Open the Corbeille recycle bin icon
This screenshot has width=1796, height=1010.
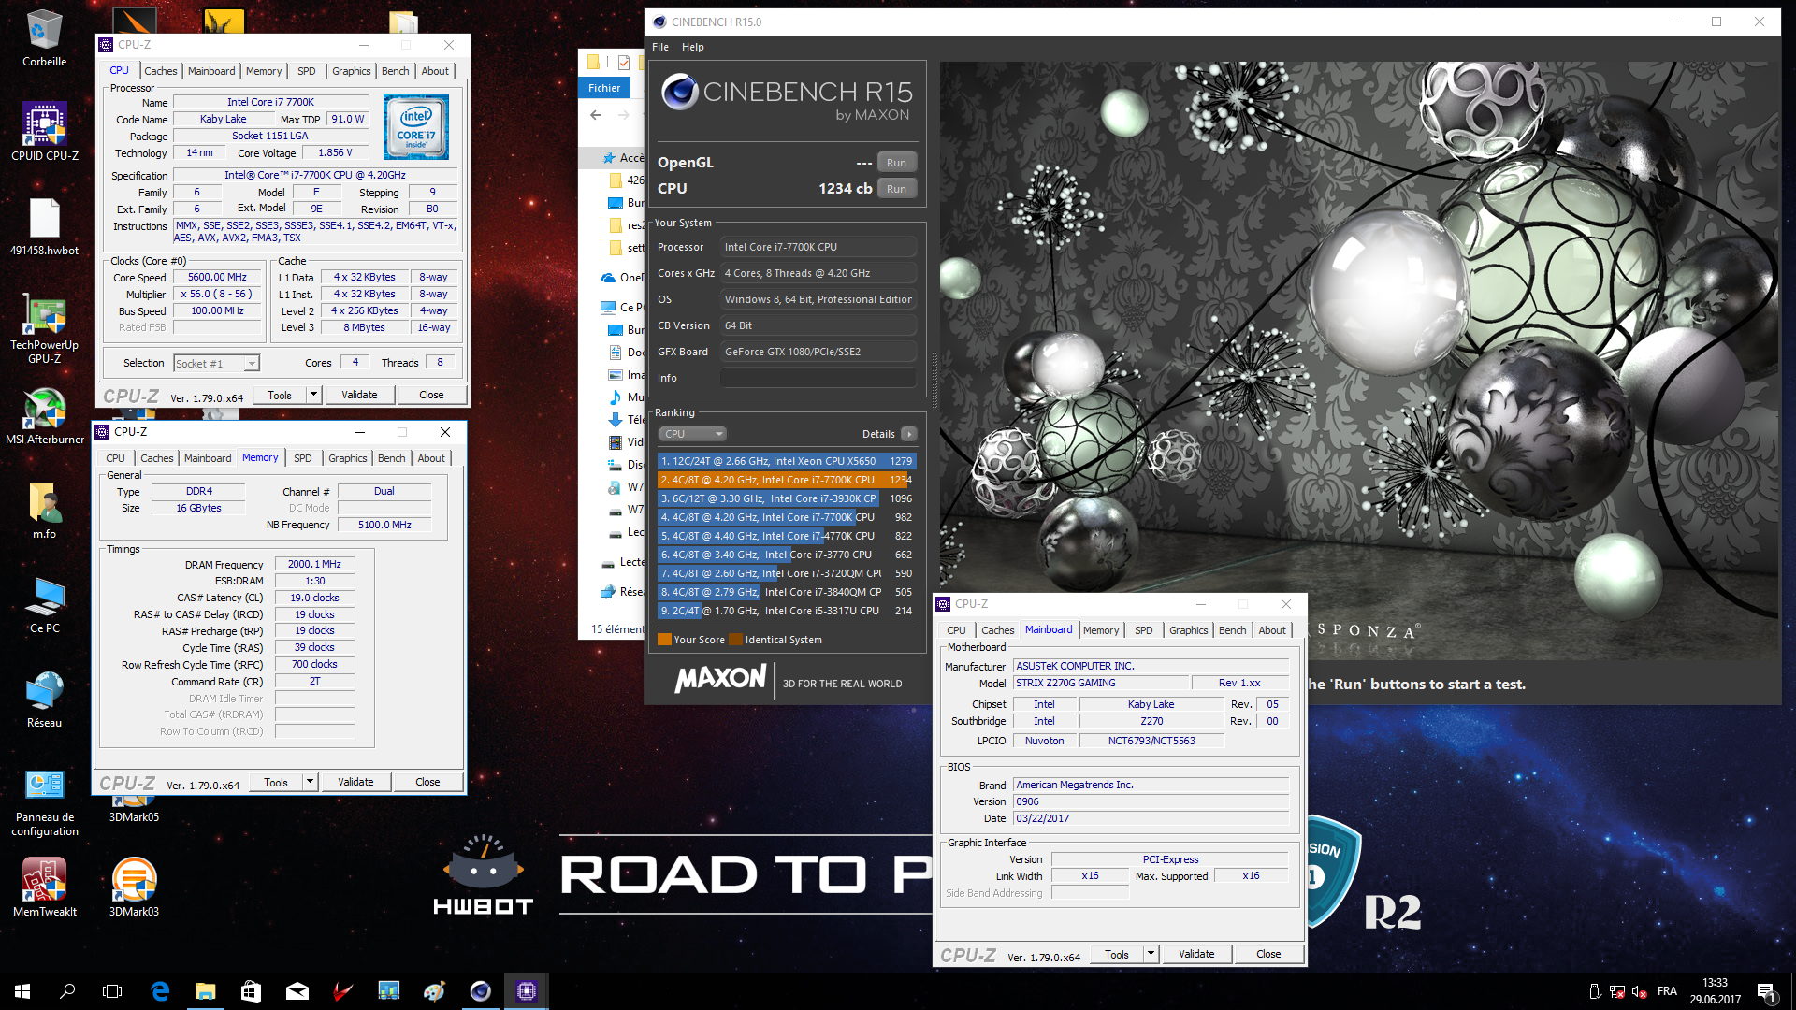(x=44, y=38)
